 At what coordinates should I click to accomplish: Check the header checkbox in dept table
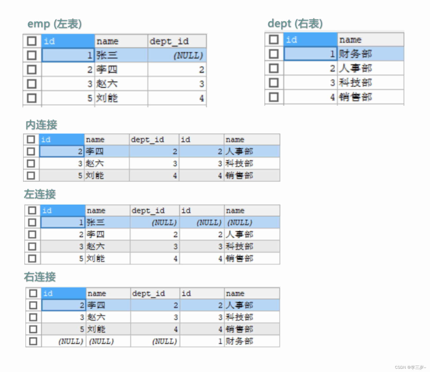pos(274,40)
